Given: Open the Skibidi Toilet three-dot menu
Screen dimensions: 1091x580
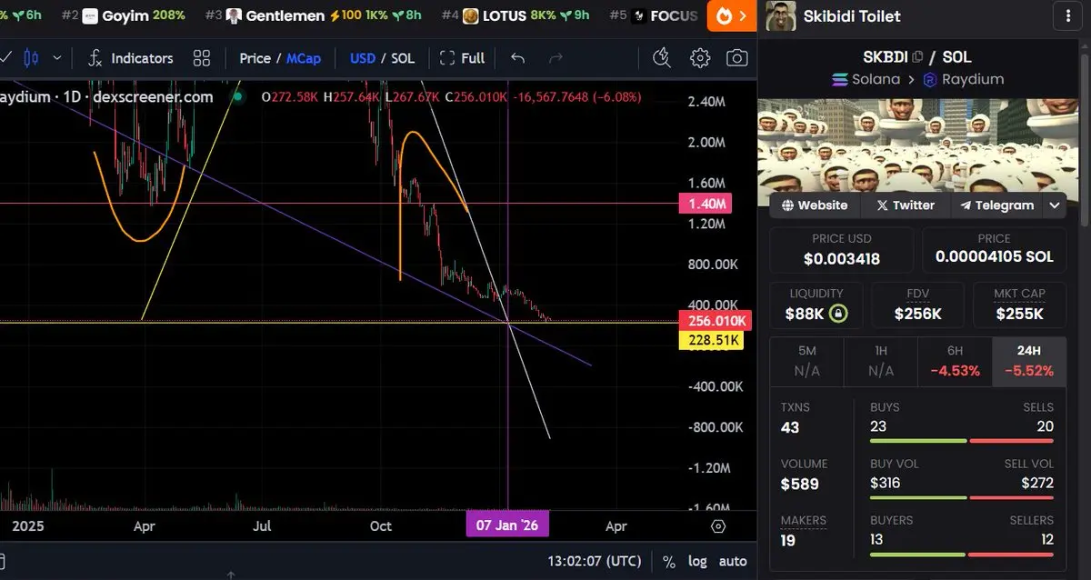Looking at the screenshot, I should (x=1066, y=15).
